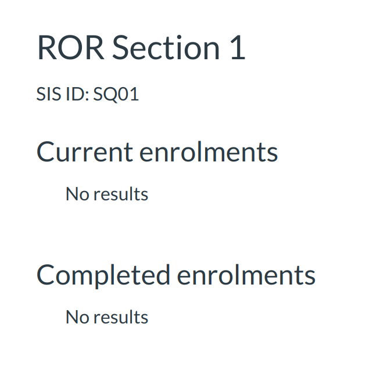Click No results under Completed enrolments
Image resolution: width=380 pixels, height=367 pixels.
coord(107,317)
